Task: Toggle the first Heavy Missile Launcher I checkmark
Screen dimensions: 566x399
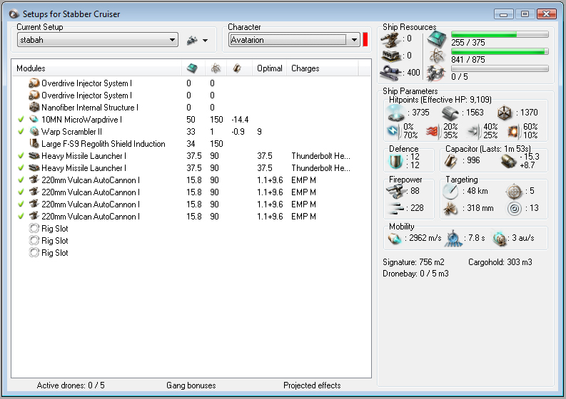Action: point(21,156)
